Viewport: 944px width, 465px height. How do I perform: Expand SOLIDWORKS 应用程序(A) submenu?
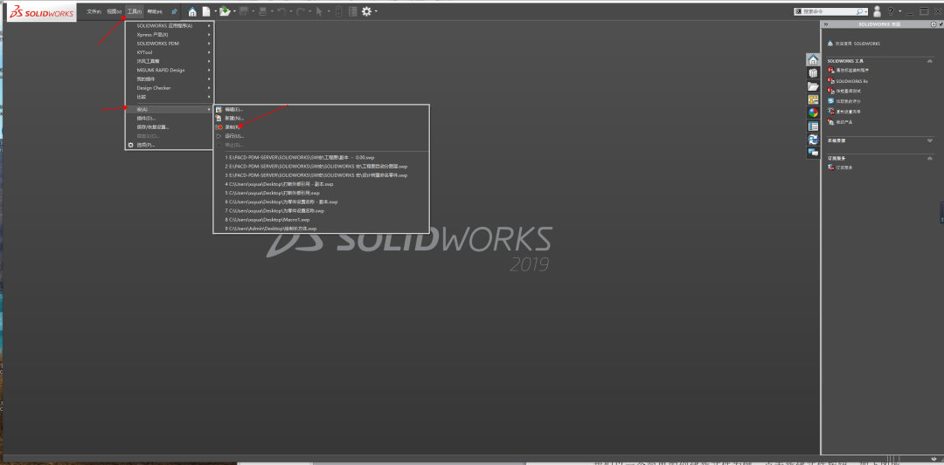point(170,26)
